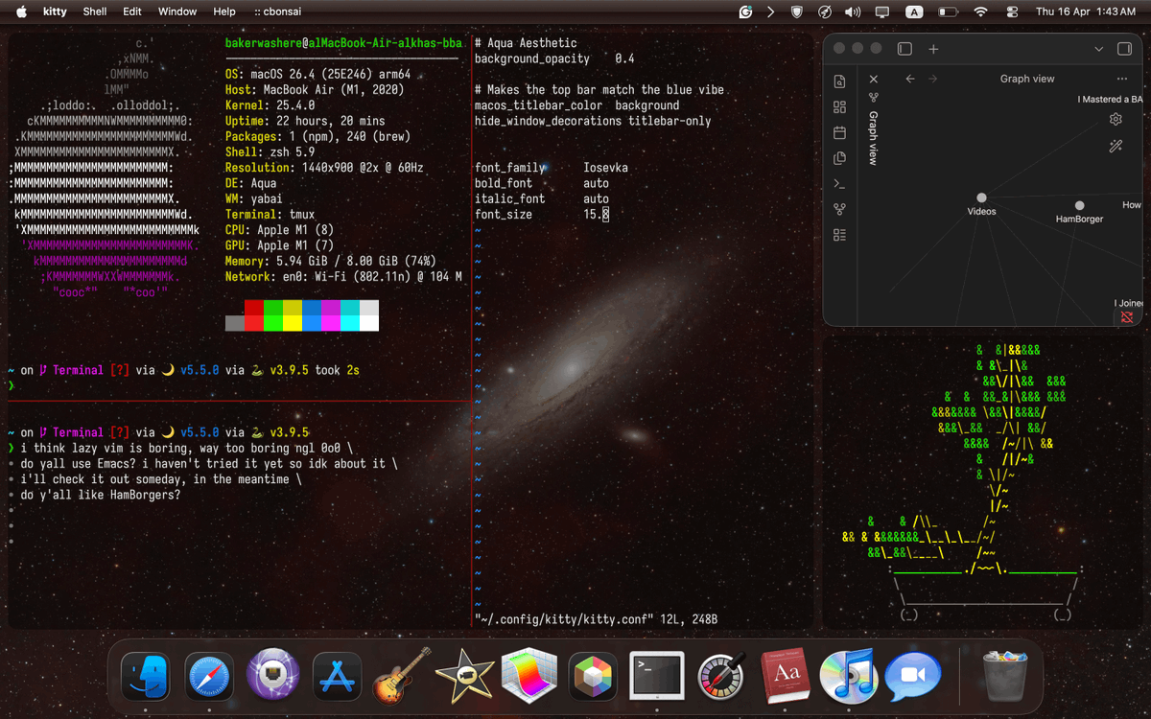
Task: Click the red sync-off icon in graph corner
Action: pyautogui.click(x=1127, y=316)
